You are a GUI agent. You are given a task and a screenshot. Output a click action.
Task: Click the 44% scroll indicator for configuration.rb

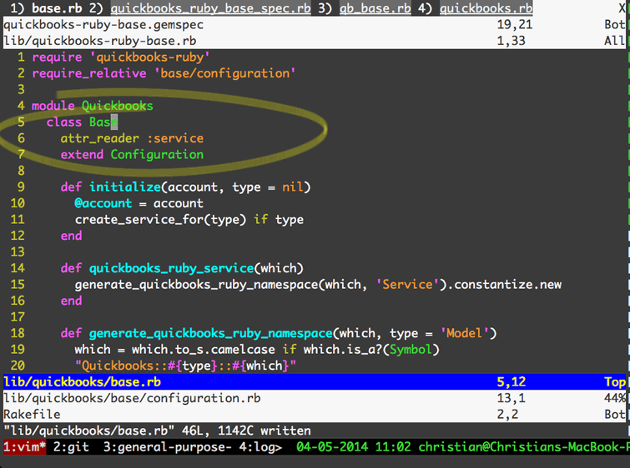click(615, 398)
